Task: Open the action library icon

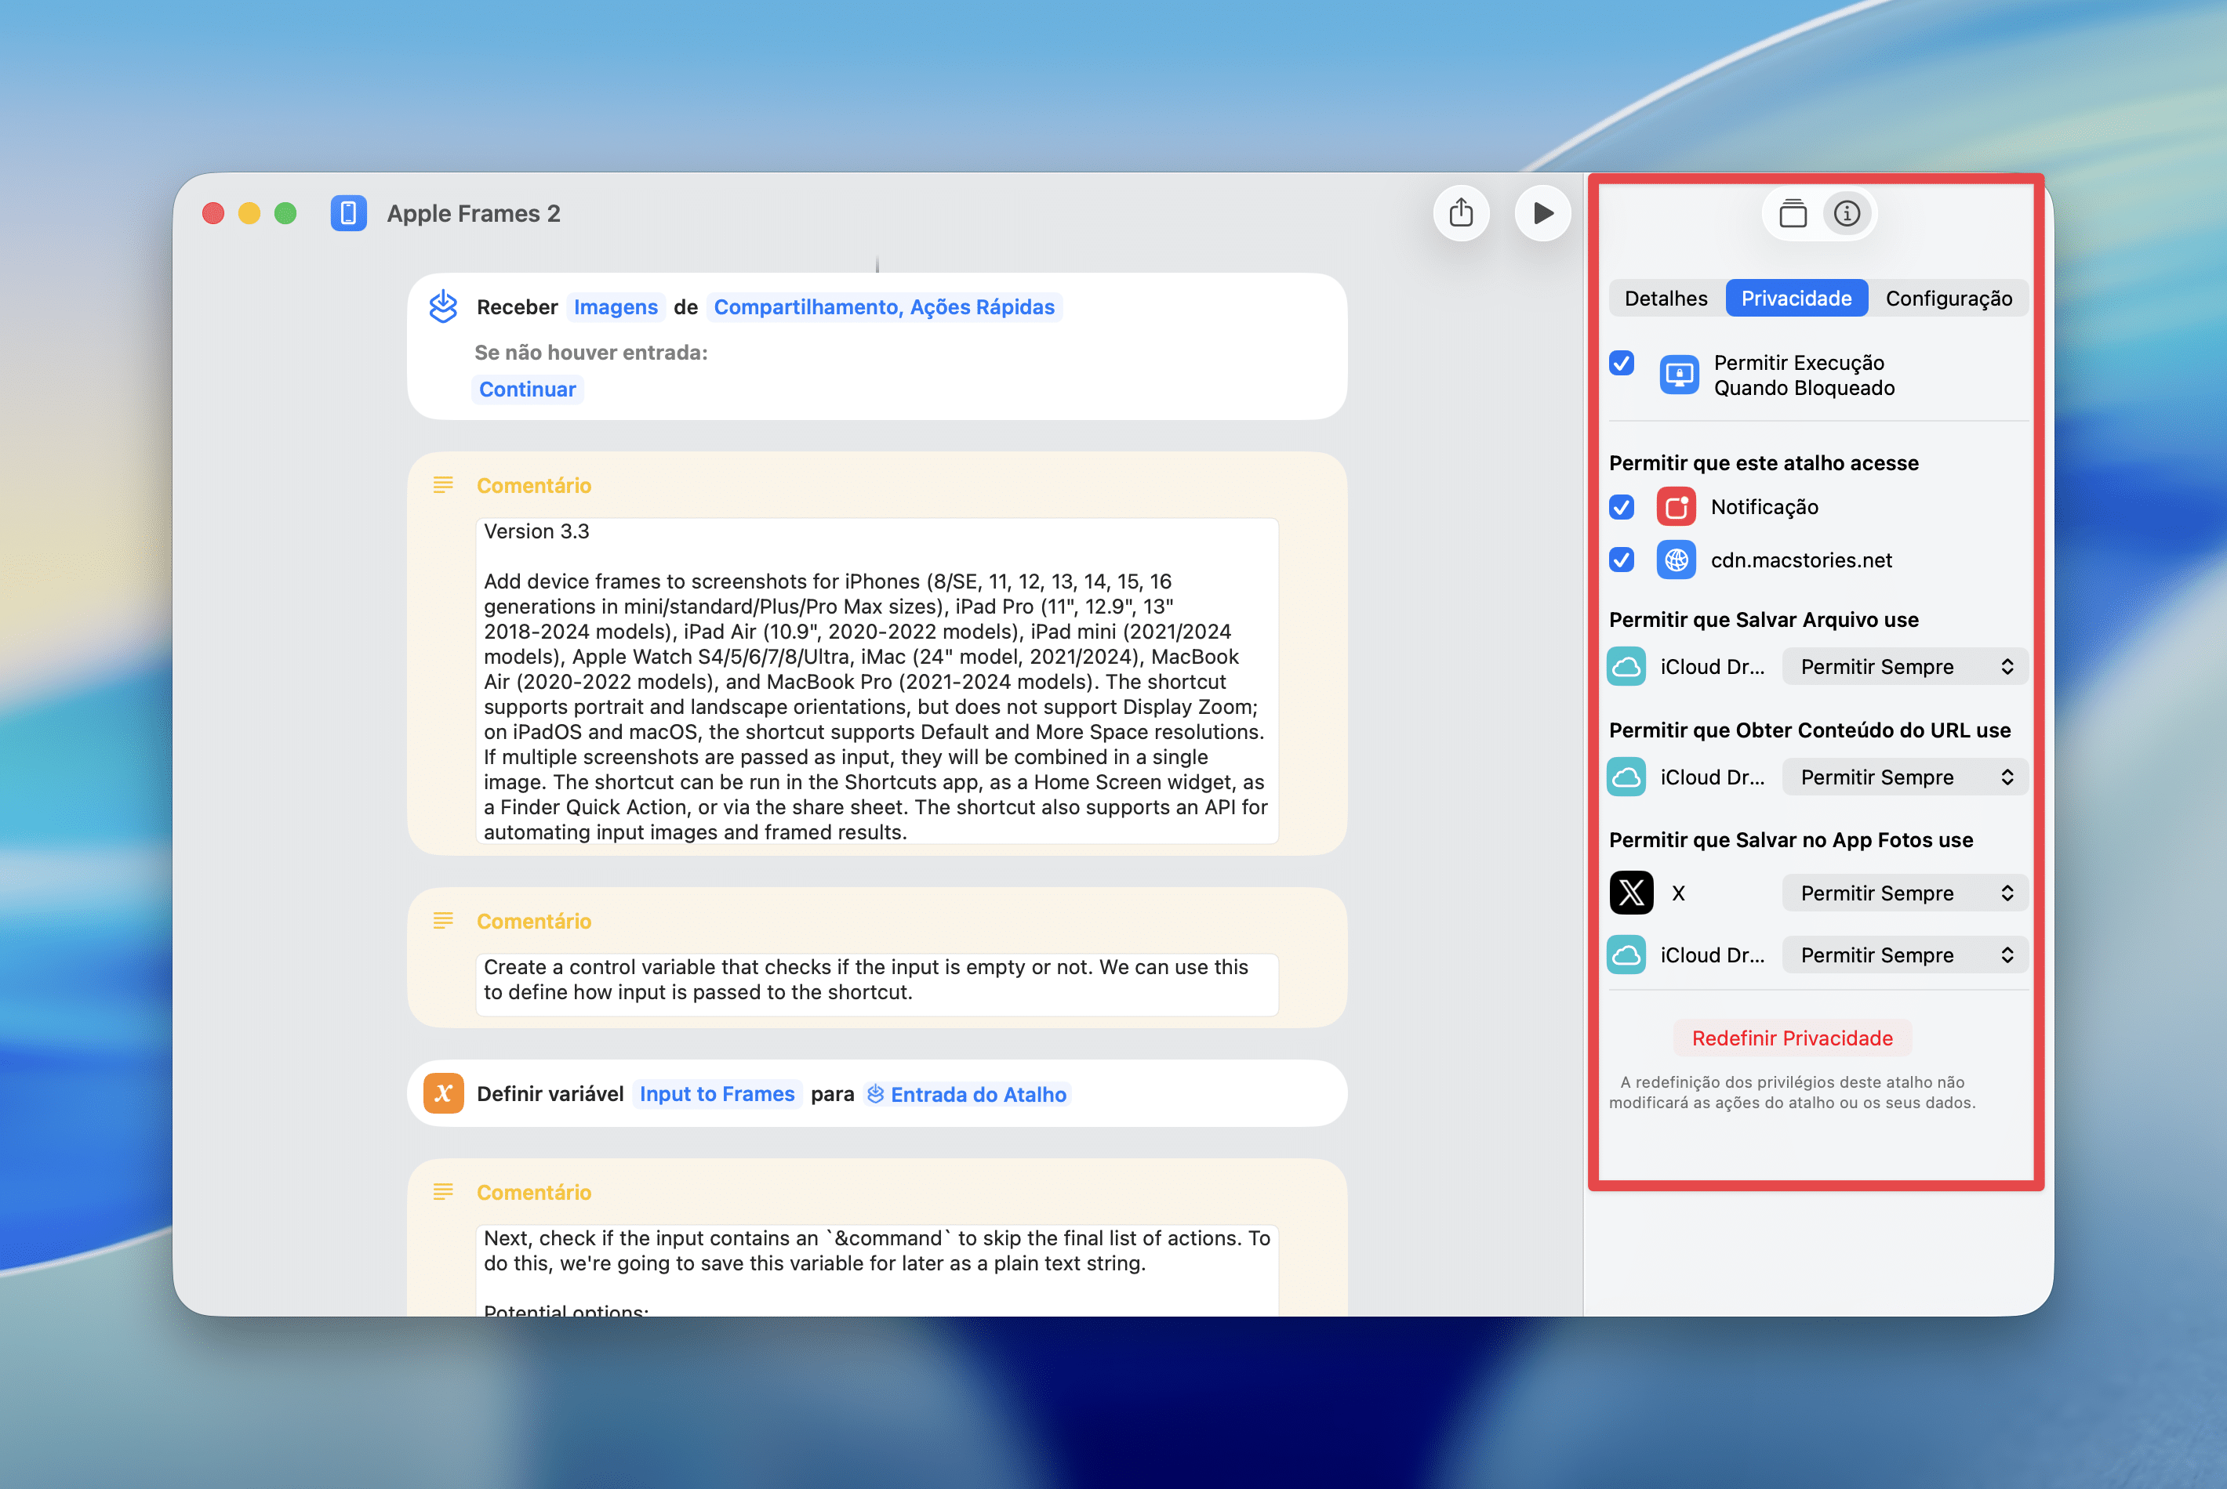Action: tap(1792, 214)
